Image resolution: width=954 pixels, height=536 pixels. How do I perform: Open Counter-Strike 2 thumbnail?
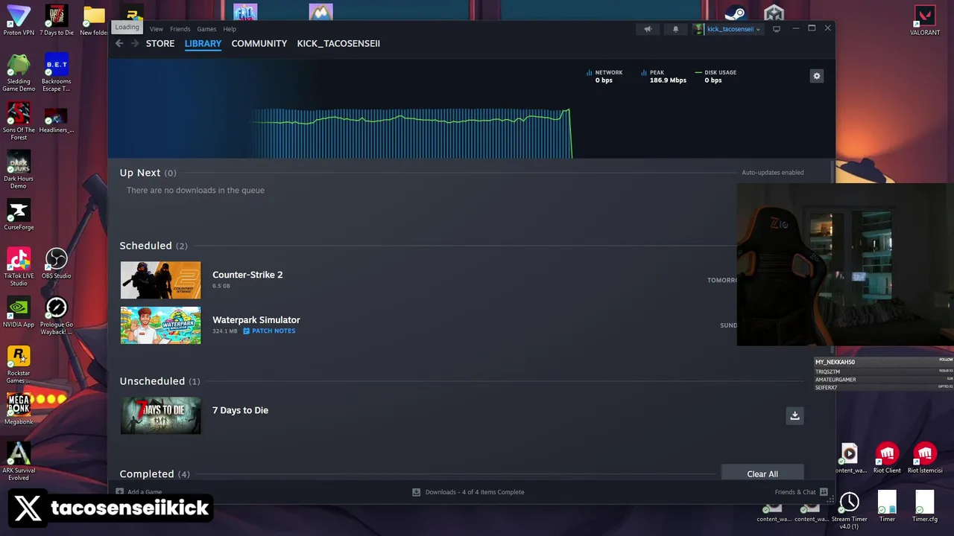(160, 280)
